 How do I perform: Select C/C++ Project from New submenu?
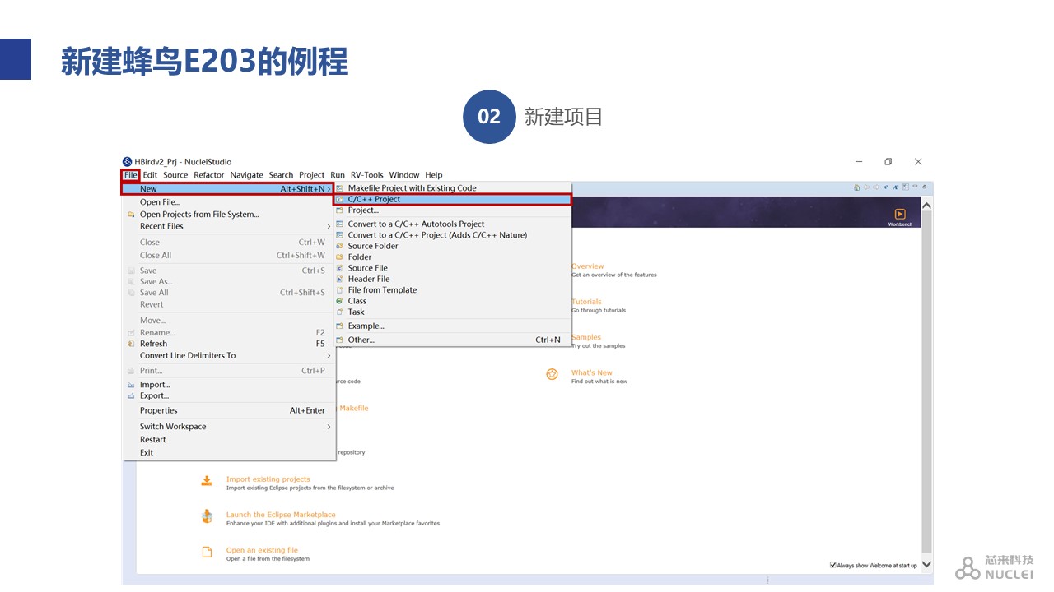pyautogui.click(x=374, y=199)
